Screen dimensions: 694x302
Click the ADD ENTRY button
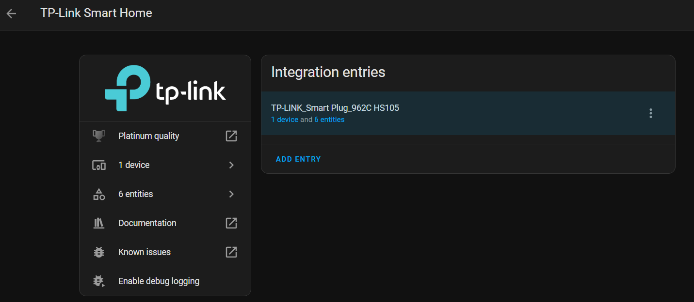(x=298, y=159)
